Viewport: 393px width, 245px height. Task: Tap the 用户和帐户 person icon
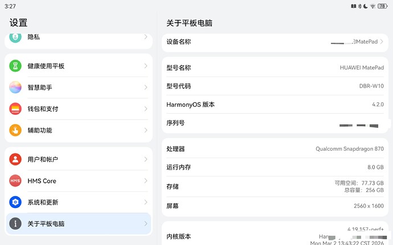coord(15,159)
